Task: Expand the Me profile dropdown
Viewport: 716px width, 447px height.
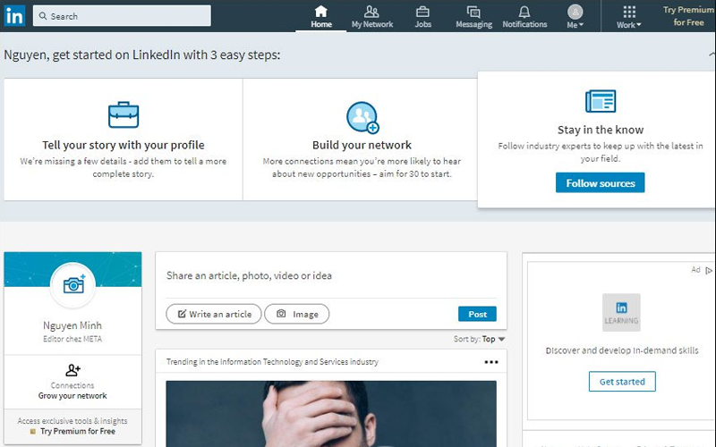Action: [575, 16]
